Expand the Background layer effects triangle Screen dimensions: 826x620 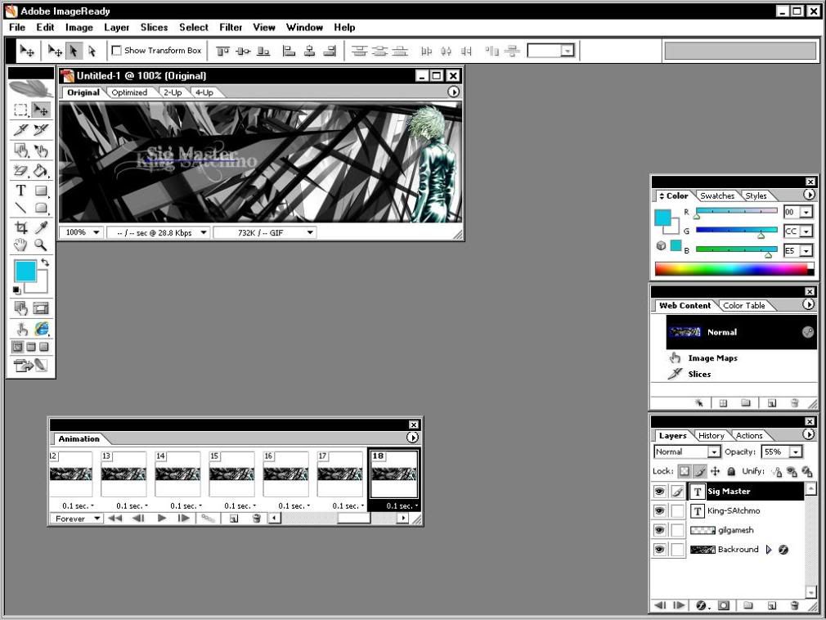click(769, 550)
